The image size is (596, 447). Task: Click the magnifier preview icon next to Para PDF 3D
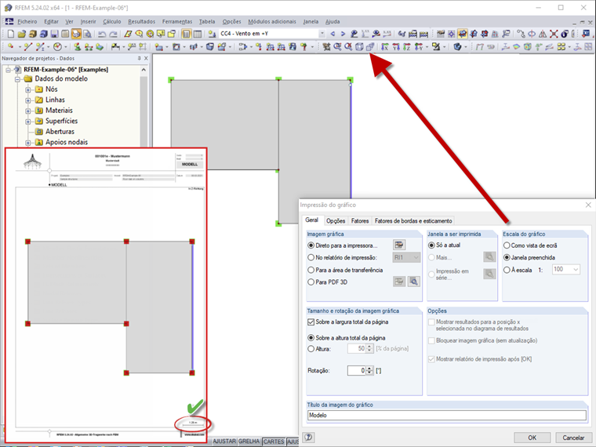coord(414,282)
